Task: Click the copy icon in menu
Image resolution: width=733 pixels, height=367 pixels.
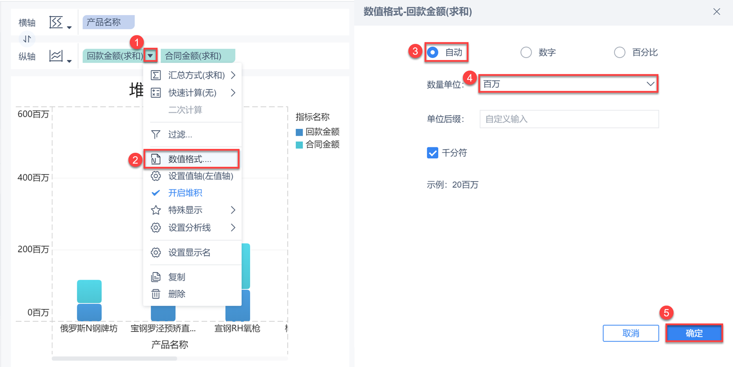Action: (156, 277)
